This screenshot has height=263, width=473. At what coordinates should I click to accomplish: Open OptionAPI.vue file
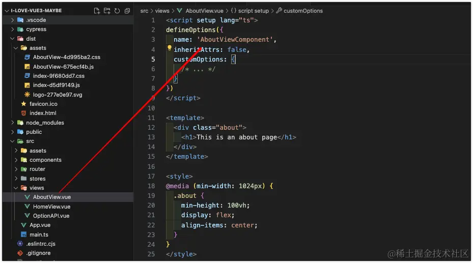51,216
